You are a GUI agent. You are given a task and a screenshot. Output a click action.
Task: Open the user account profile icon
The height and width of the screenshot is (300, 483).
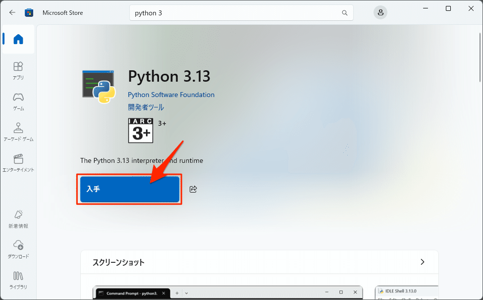380,12
